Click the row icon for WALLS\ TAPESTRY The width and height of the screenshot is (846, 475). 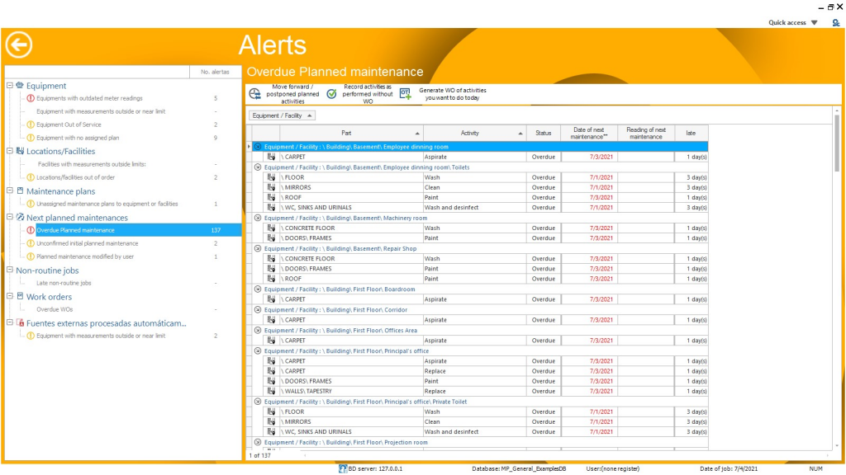(x=271, y=391)
